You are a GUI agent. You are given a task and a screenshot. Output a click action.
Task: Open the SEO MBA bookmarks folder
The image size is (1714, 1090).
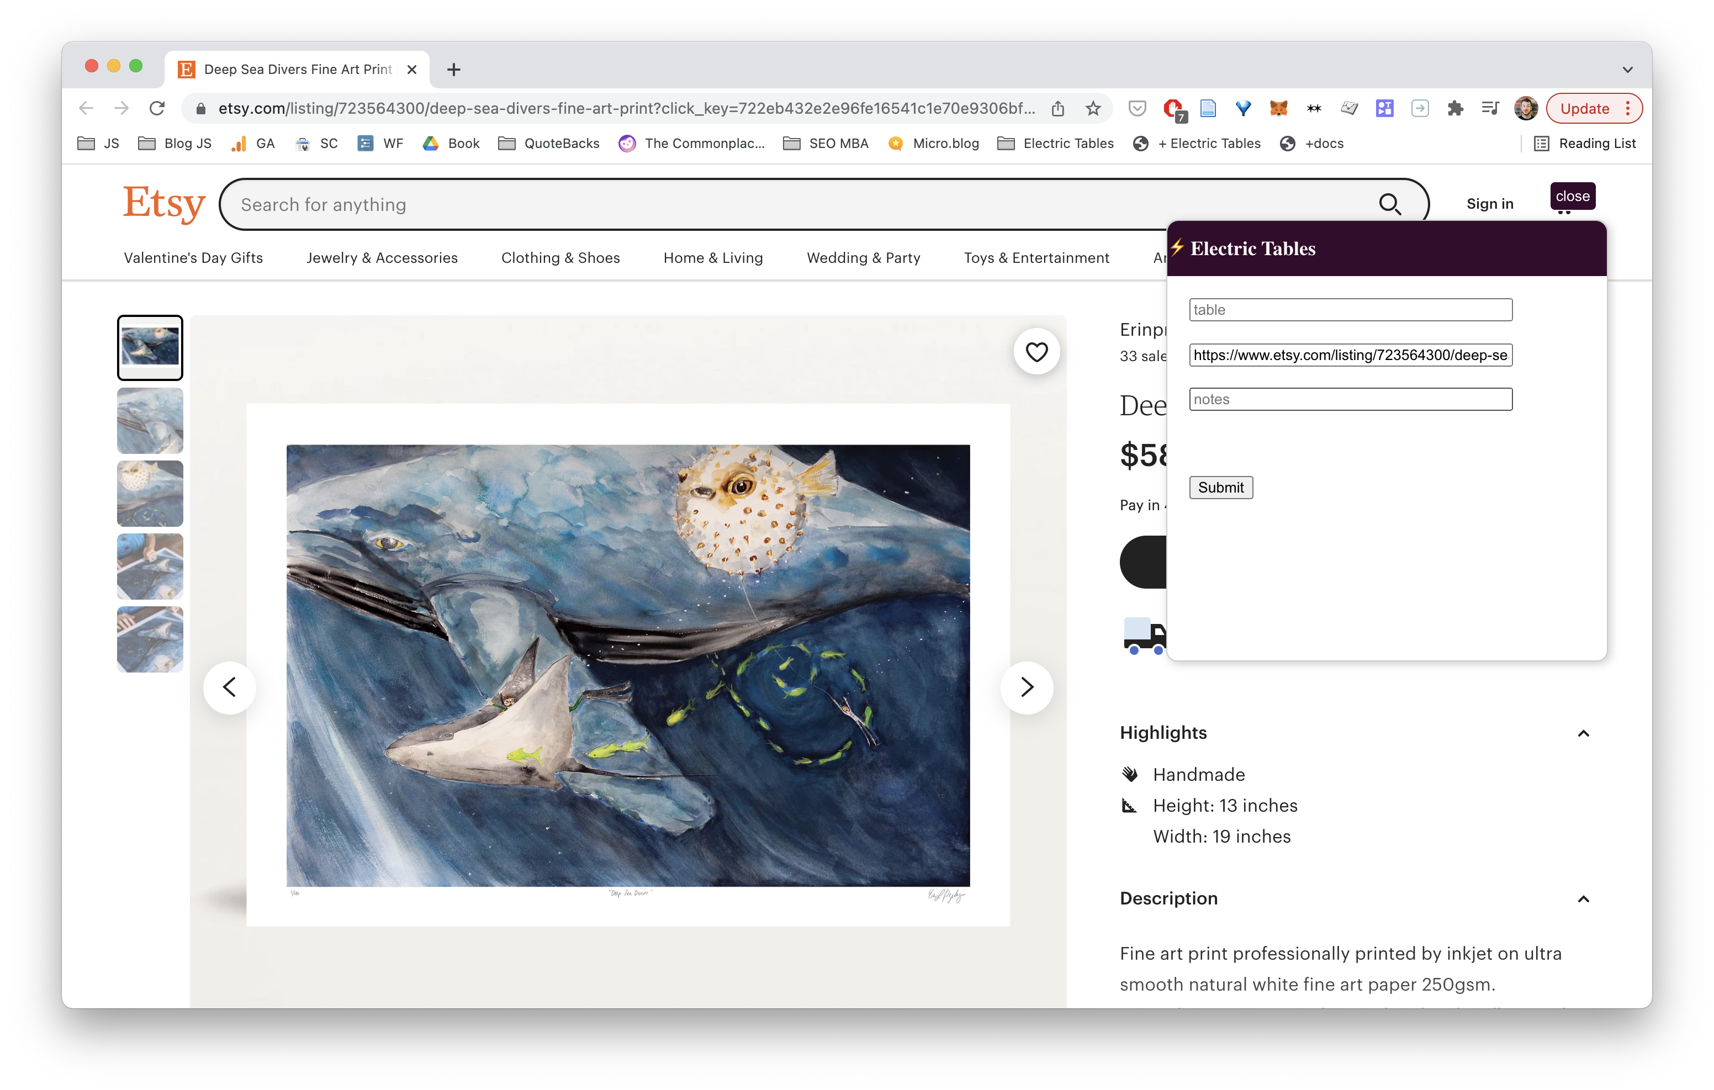tap(826, 143)
